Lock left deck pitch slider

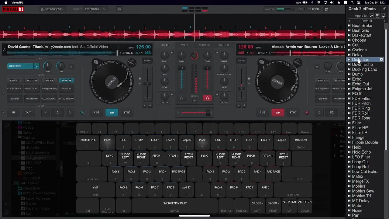tap(140, 78)
